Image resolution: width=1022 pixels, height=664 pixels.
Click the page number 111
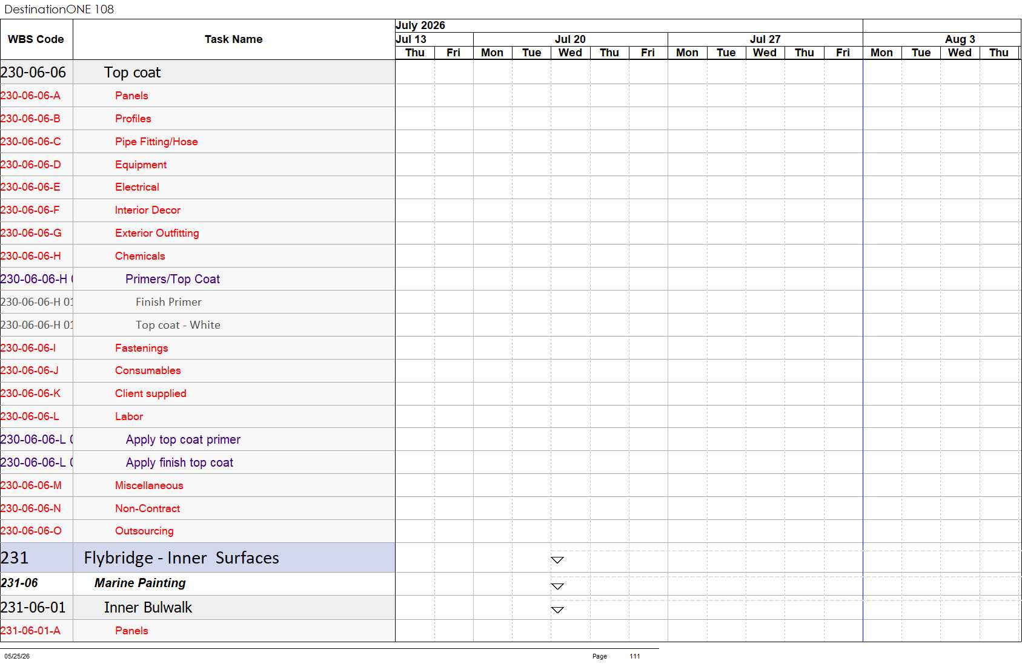click(x=635, y=656)
